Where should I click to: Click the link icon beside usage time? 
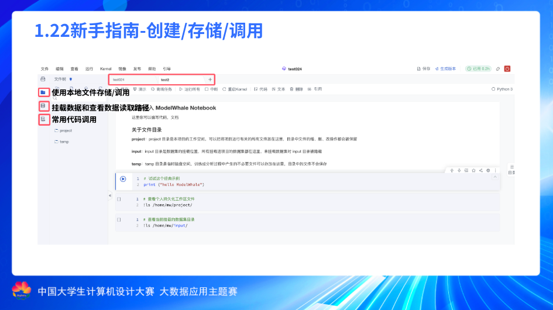point(497,68)
